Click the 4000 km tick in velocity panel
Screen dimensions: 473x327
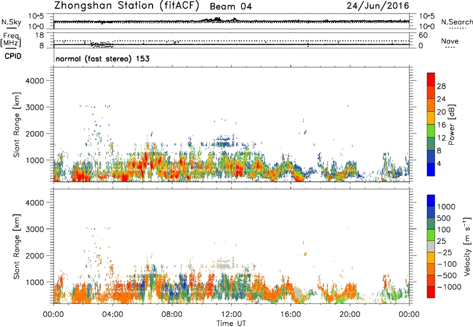(x=34, y=202)
